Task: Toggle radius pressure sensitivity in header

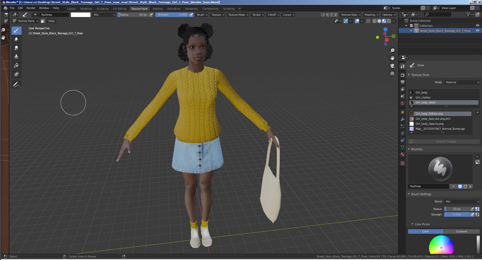Action: [151, 15]
